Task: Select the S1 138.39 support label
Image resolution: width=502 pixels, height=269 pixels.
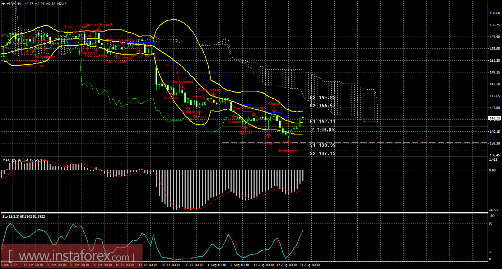Action: [x=323, y=145]
